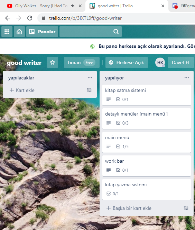
Task: Close the good writer Trello tab
Action: (x=163, y=6)
